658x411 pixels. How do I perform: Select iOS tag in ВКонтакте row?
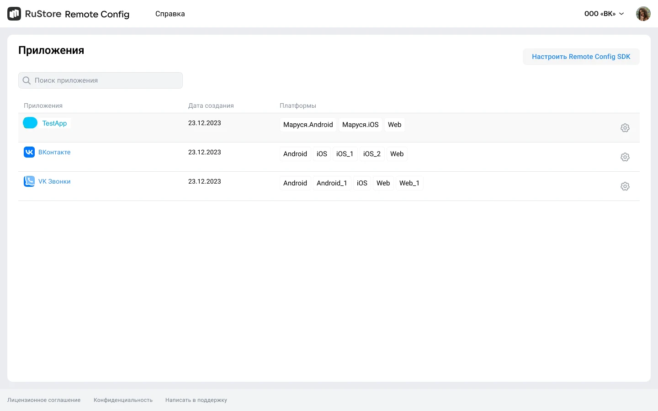point(322,154)
